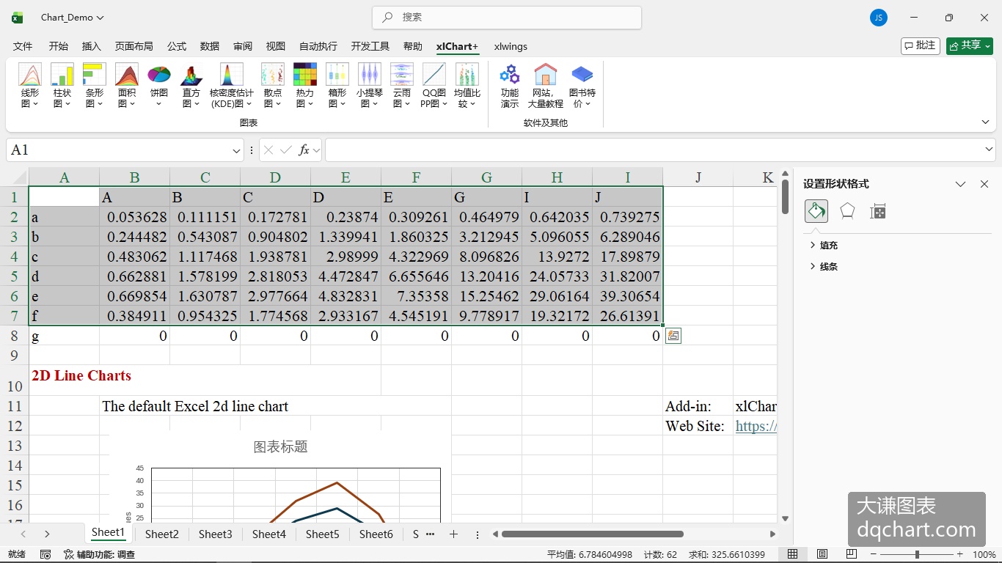This screenshot has height=563, width=1002.
Task: Switch to the 开发工具 ribbon tab
Action: (x=370, y=46)
